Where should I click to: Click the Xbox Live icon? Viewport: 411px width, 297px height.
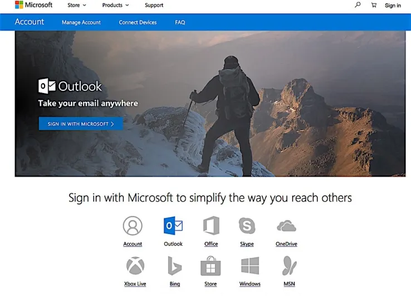coord(135,266)
